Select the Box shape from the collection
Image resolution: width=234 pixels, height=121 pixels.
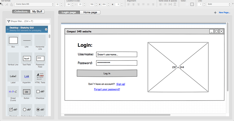coord(13,40)
